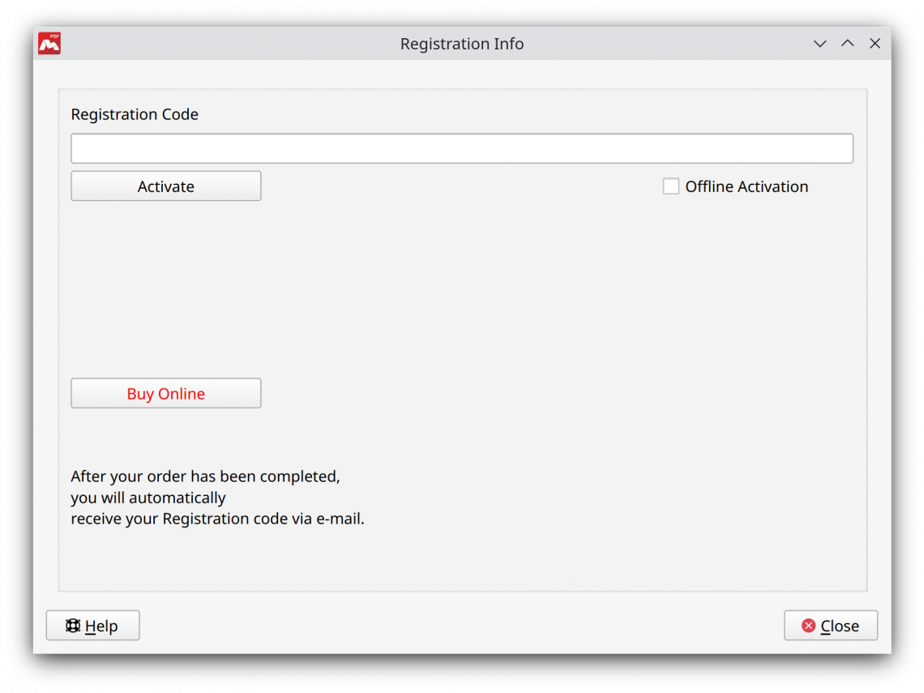This screenshot has width=924, height=693.
Task: Click the red X icon inside Close button
Action: click(808, 625)
